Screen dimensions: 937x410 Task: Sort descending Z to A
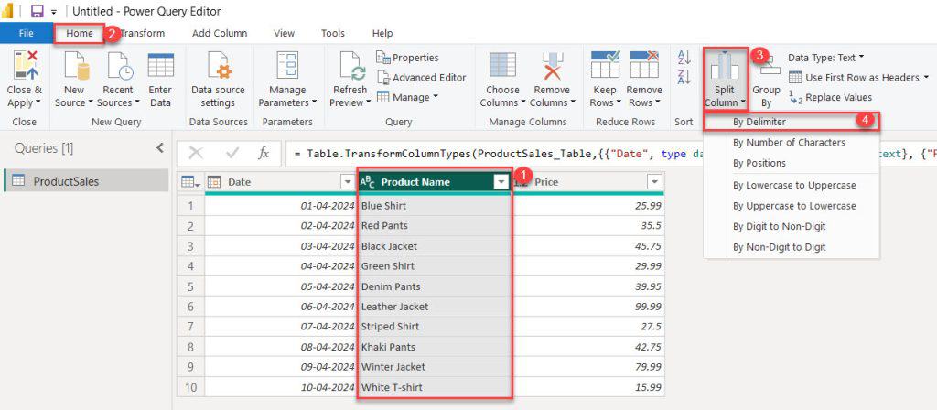pos(684,77)
